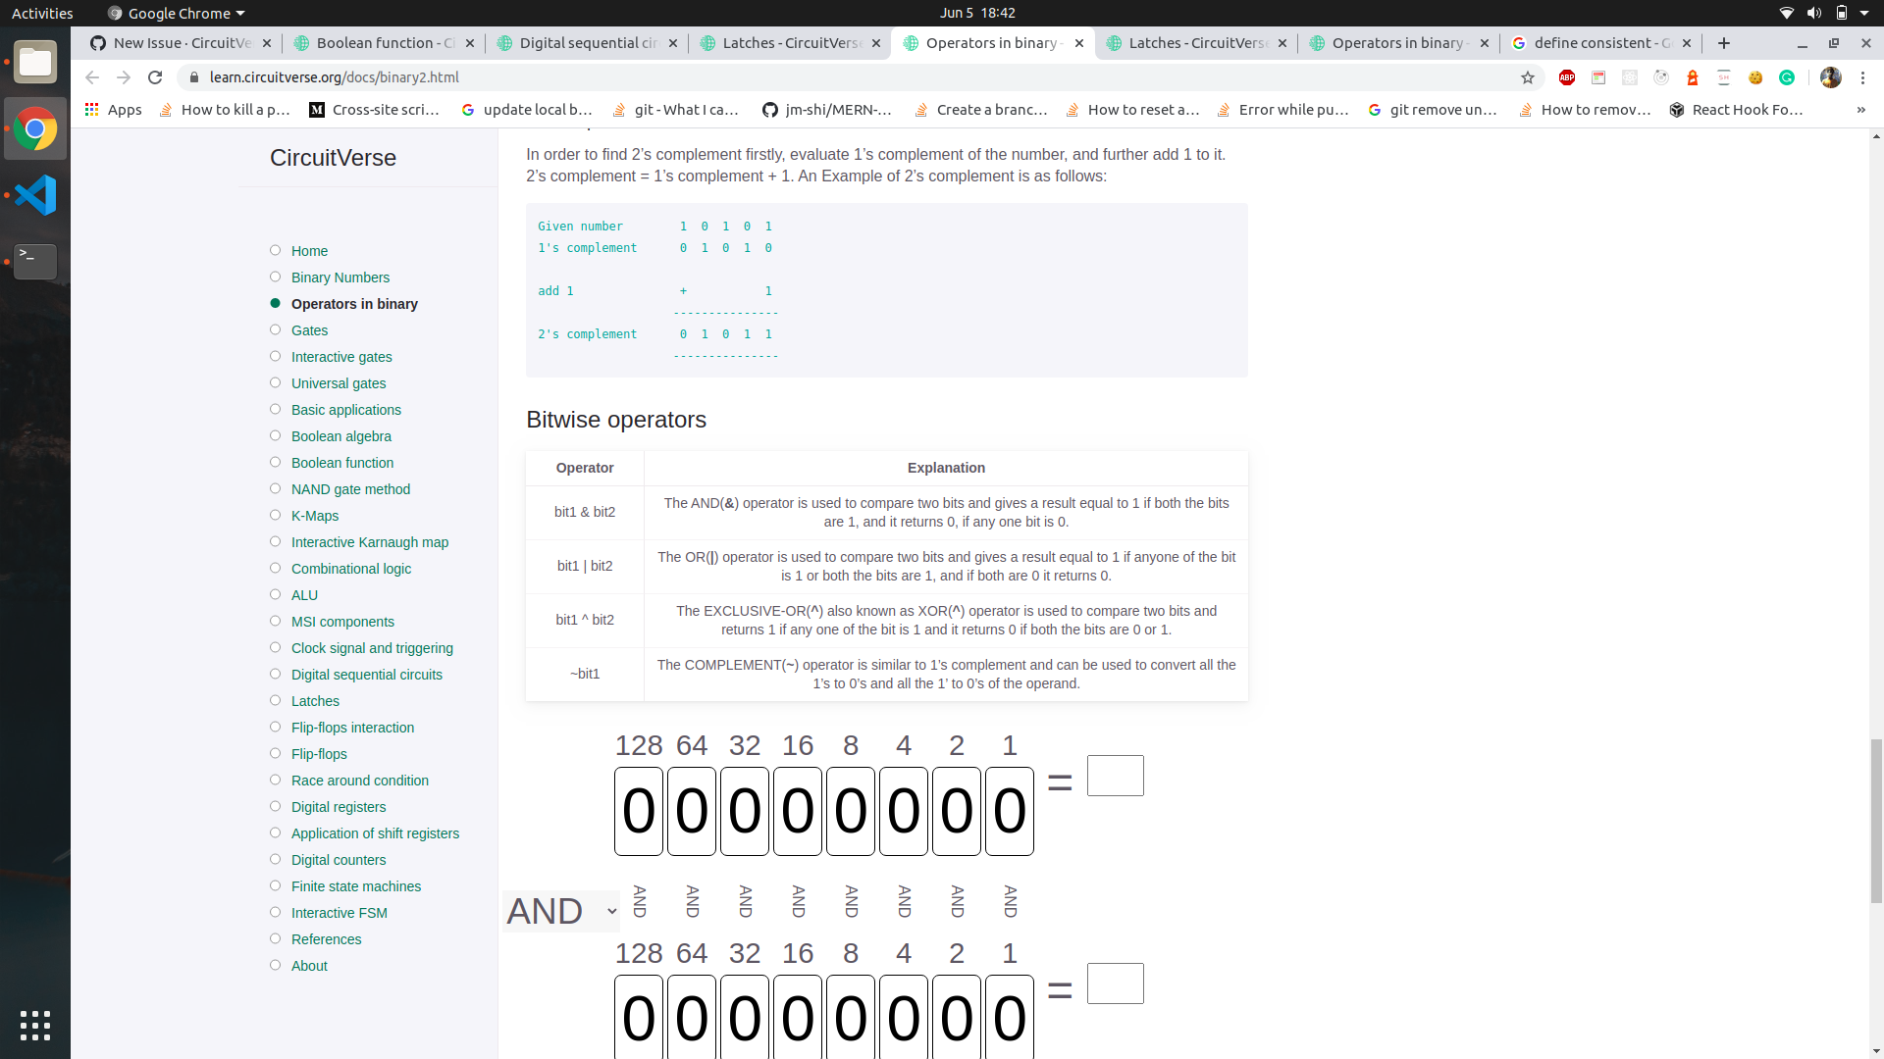Viewport: 1884px width, 1059px height.
Task: Open the Chrome profile avatar
Action: [x=1831, y=77]
